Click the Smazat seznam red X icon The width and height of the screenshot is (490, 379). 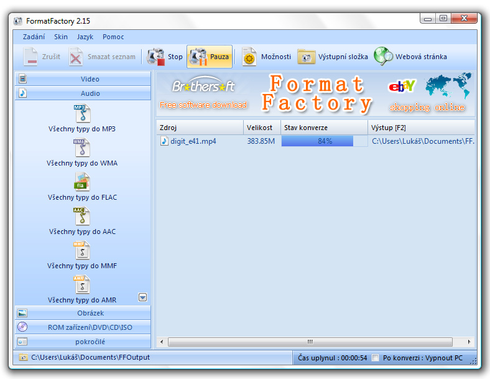(76, 57)
